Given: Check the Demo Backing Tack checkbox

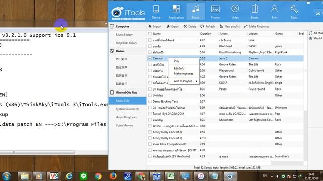Looking at the screenshot, I should coord(150,102).
